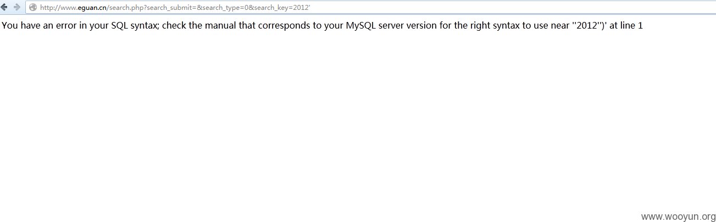
Task: Click the www.wooyun.org watermark text
Action: [x=678, y=217]
